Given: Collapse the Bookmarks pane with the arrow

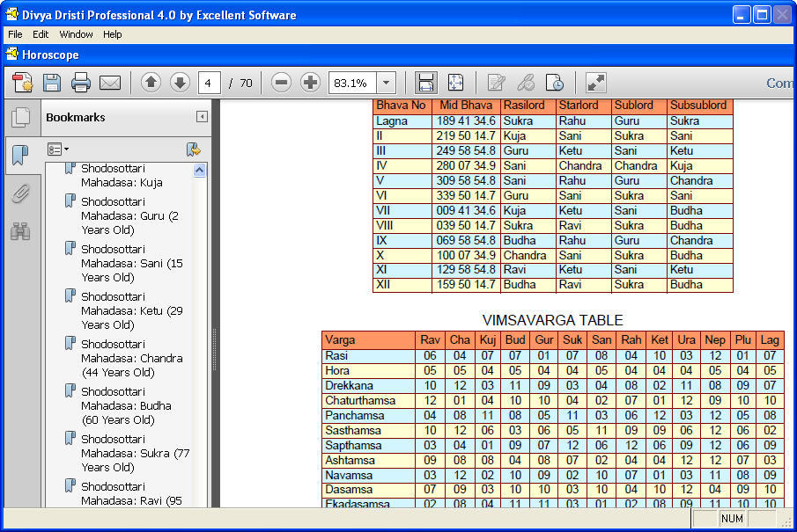Looking at the screenshot, I should coord(200,116).
